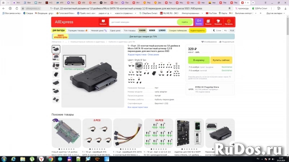
Task: Open Скидки геймерам tab
Action: click(x=178, y=31)
